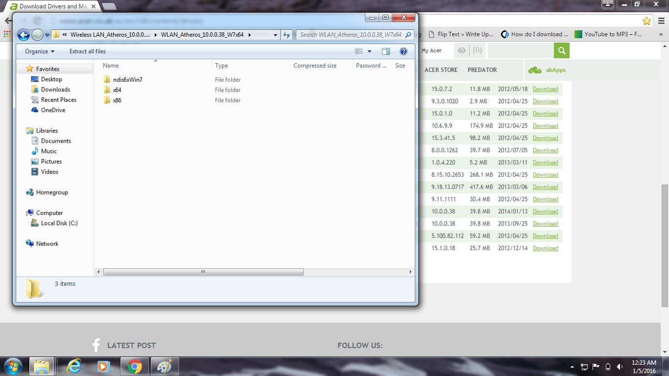
Task: Show hidden system tray icons
Action: 572,367
